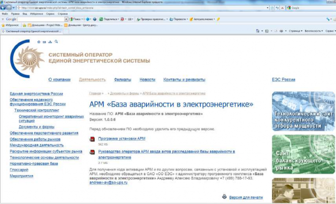Open the Домашняя - Project Web favorite
The image size is (336, 204).
click(45, 25)
